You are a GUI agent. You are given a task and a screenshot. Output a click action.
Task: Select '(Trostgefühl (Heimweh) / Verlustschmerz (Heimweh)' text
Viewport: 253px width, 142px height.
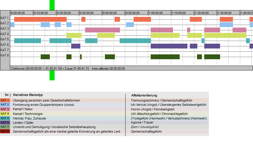[x=169, y=118]
